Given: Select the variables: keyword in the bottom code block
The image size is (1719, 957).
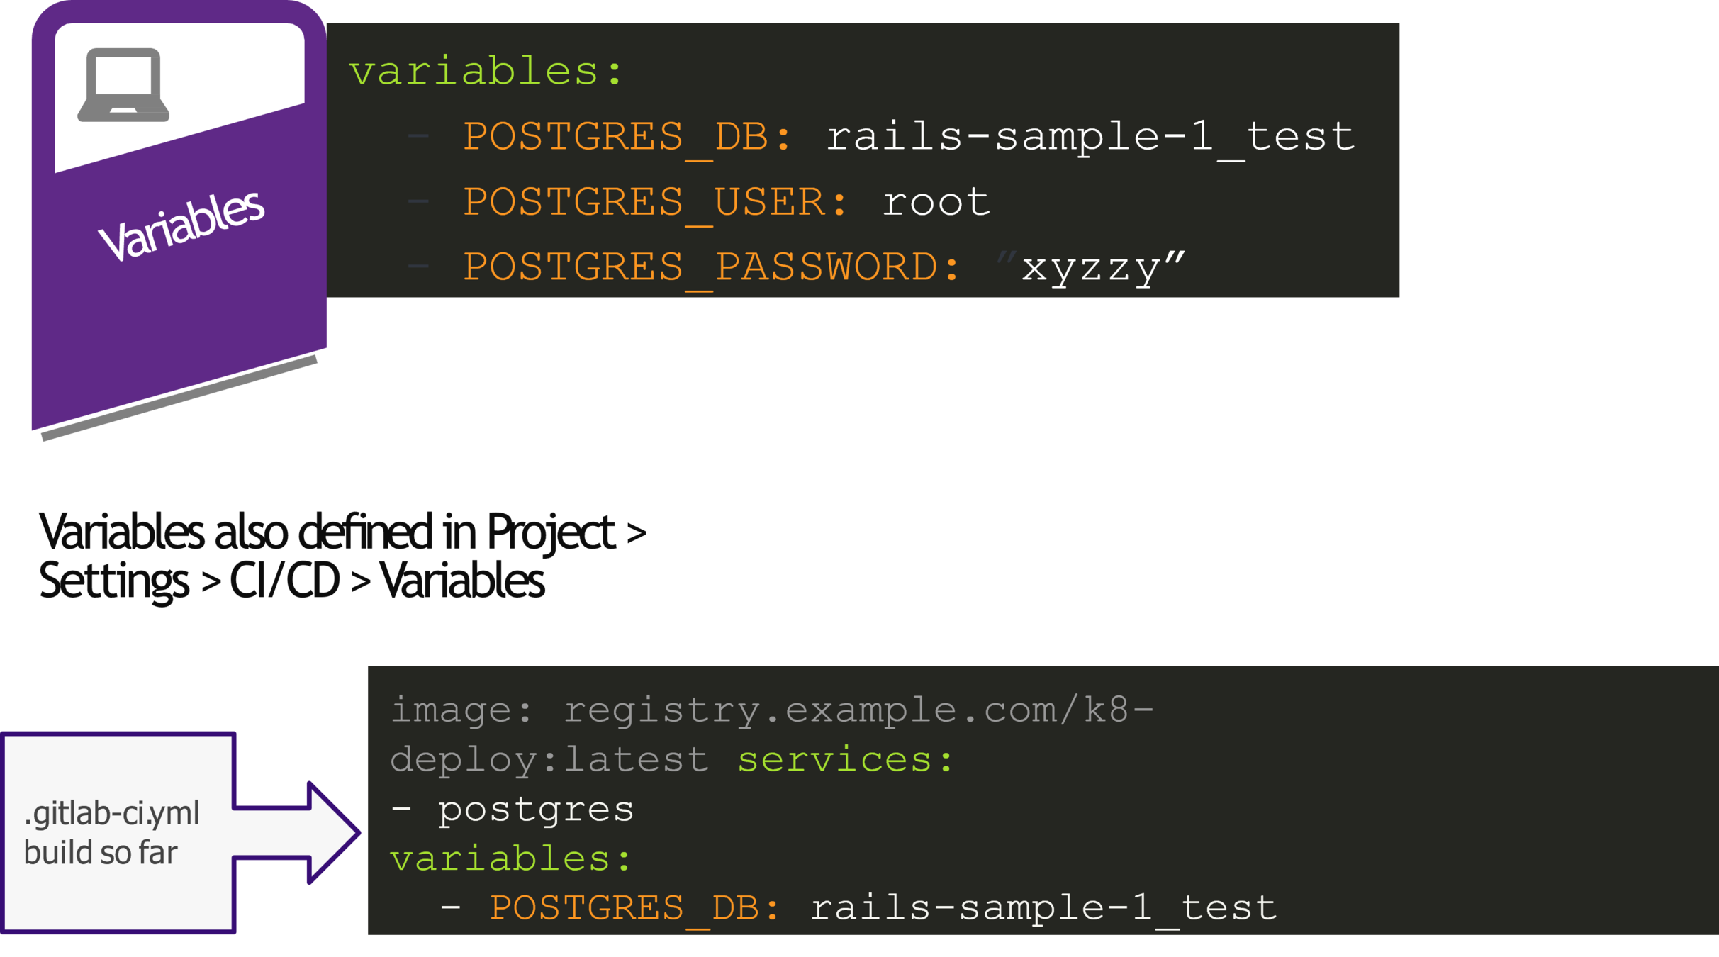Looking at the screenshot, I should coord(510,858).
